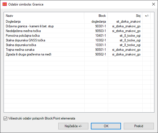Cancel with the Prekid button
This screenshot has width=158, height=133.
(139, 126)
